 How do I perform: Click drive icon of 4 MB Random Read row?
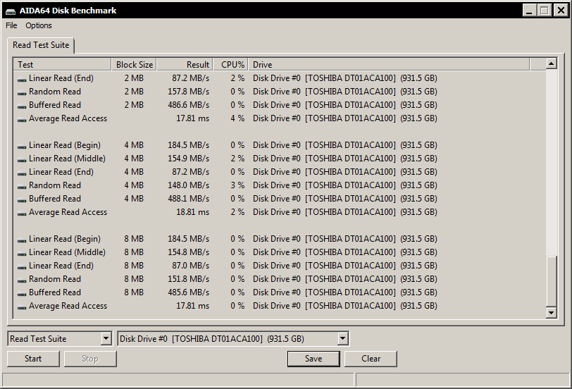(x=22, y=187)
